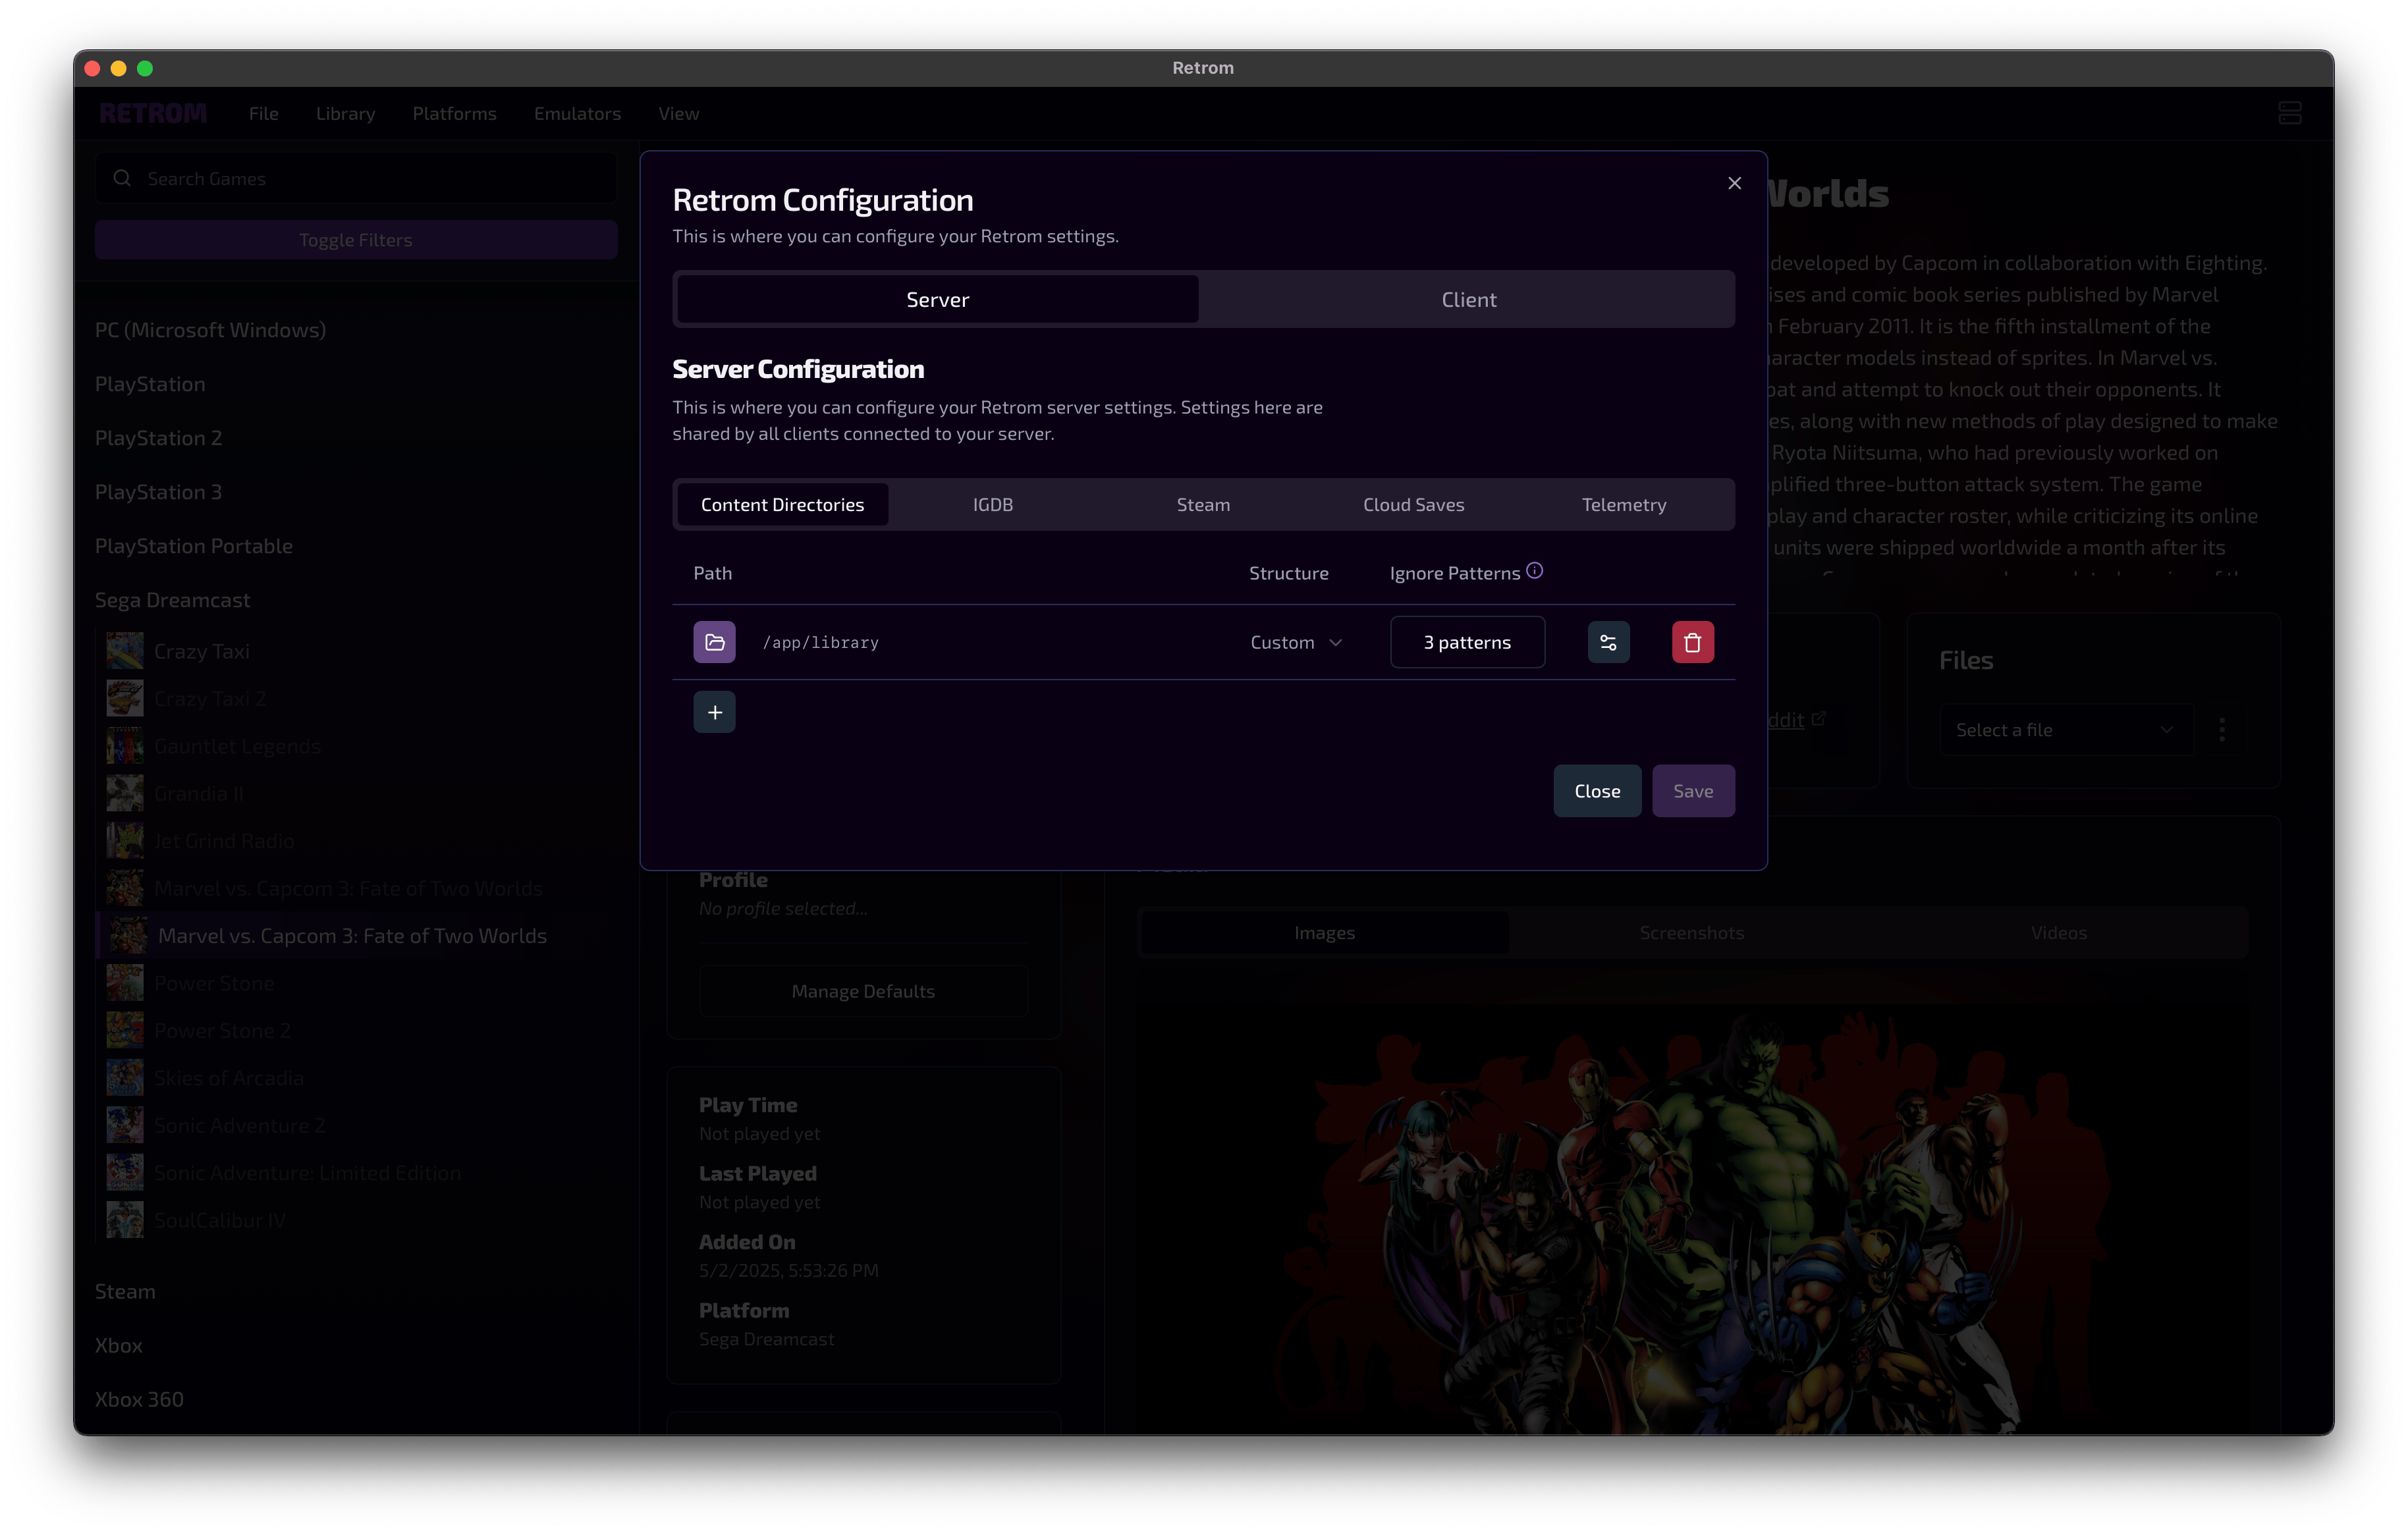The width and height of the screenshot is (2408, 1533).
Task: Open the Structure dropdown showing Custom
Action: coord(1296,642)
